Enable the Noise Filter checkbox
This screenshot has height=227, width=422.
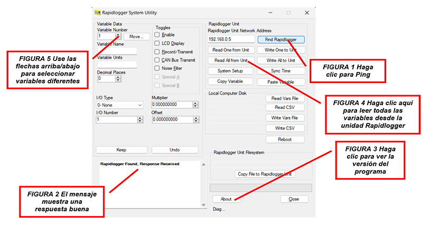click(x=157, y=68)
